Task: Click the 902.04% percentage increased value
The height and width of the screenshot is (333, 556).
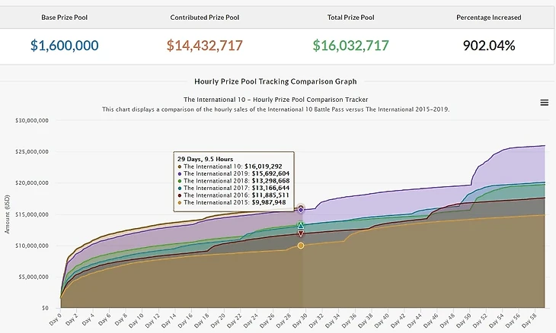Action: click(489, 46)
